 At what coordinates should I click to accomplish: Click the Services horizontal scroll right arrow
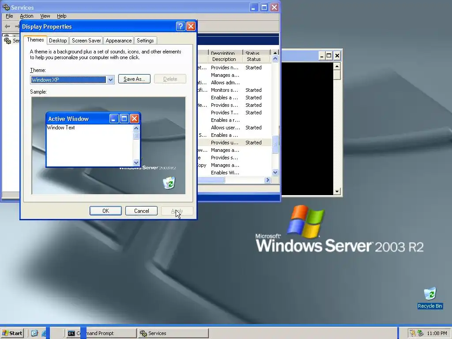[267, 180]
